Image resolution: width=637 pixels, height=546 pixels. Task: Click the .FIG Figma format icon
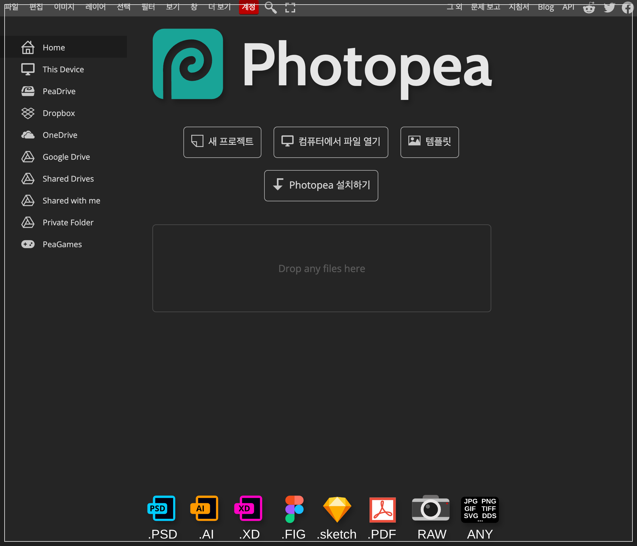(x=294, y=509)
